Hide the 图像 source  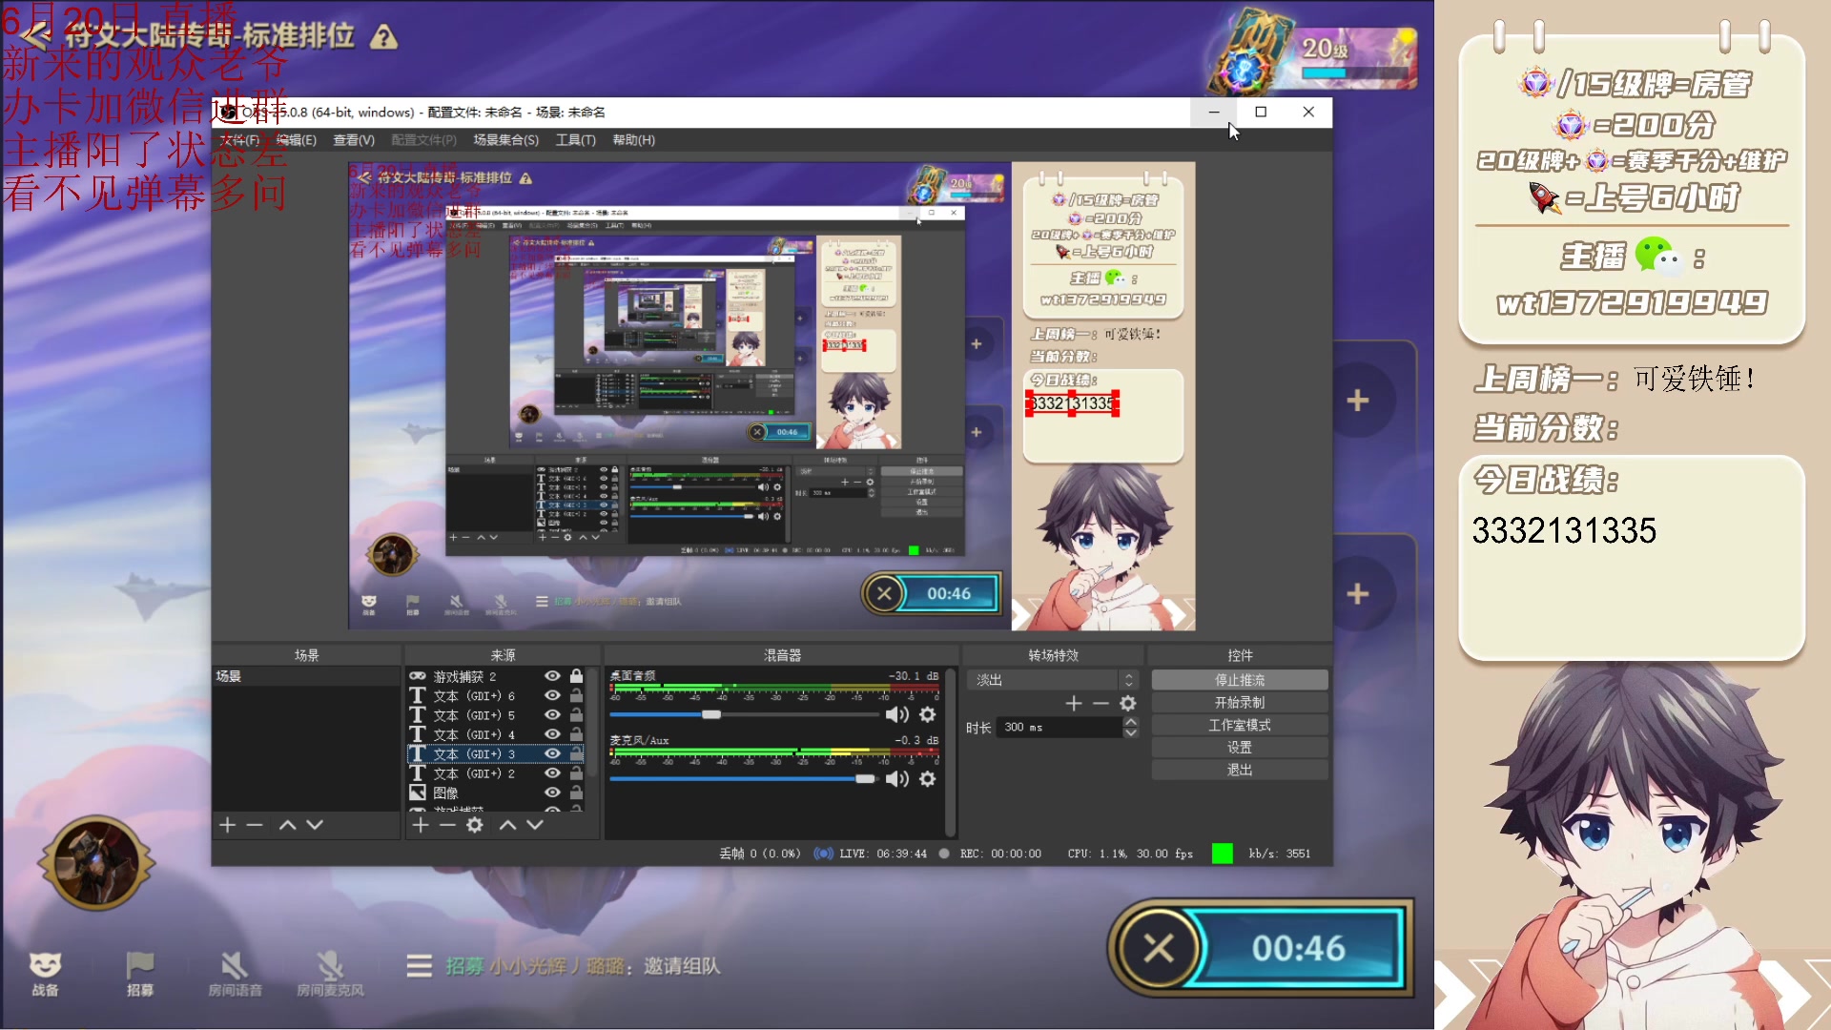(x=552, y=793)
